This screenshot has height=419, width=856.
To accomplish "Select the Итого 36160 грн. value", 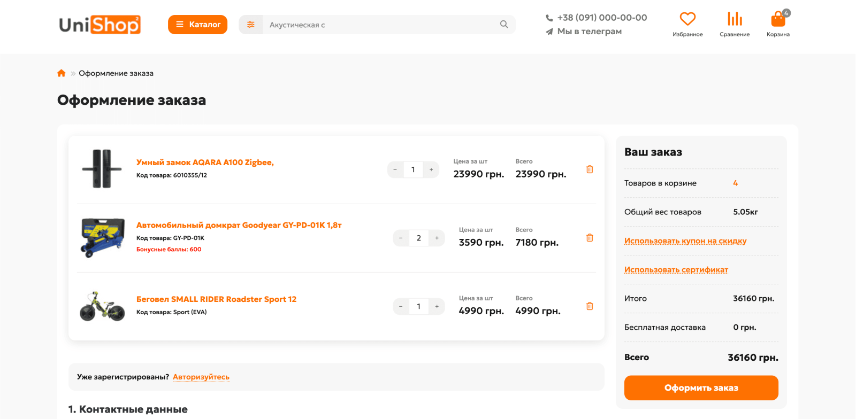I will [753, 299].
